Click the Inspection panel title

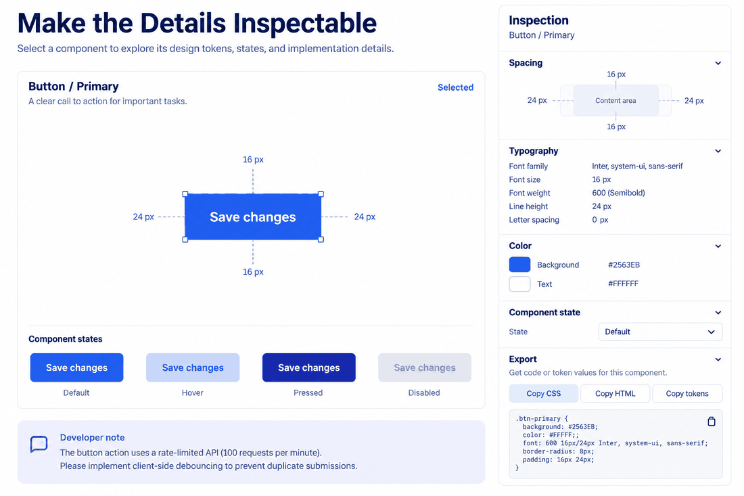(x=538, y=20)
